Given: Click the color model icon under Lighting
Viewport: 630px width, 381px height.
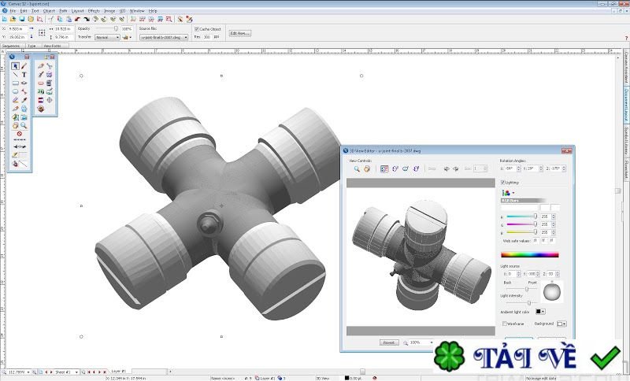Looking at the screenshot, I should coord(505,192).
